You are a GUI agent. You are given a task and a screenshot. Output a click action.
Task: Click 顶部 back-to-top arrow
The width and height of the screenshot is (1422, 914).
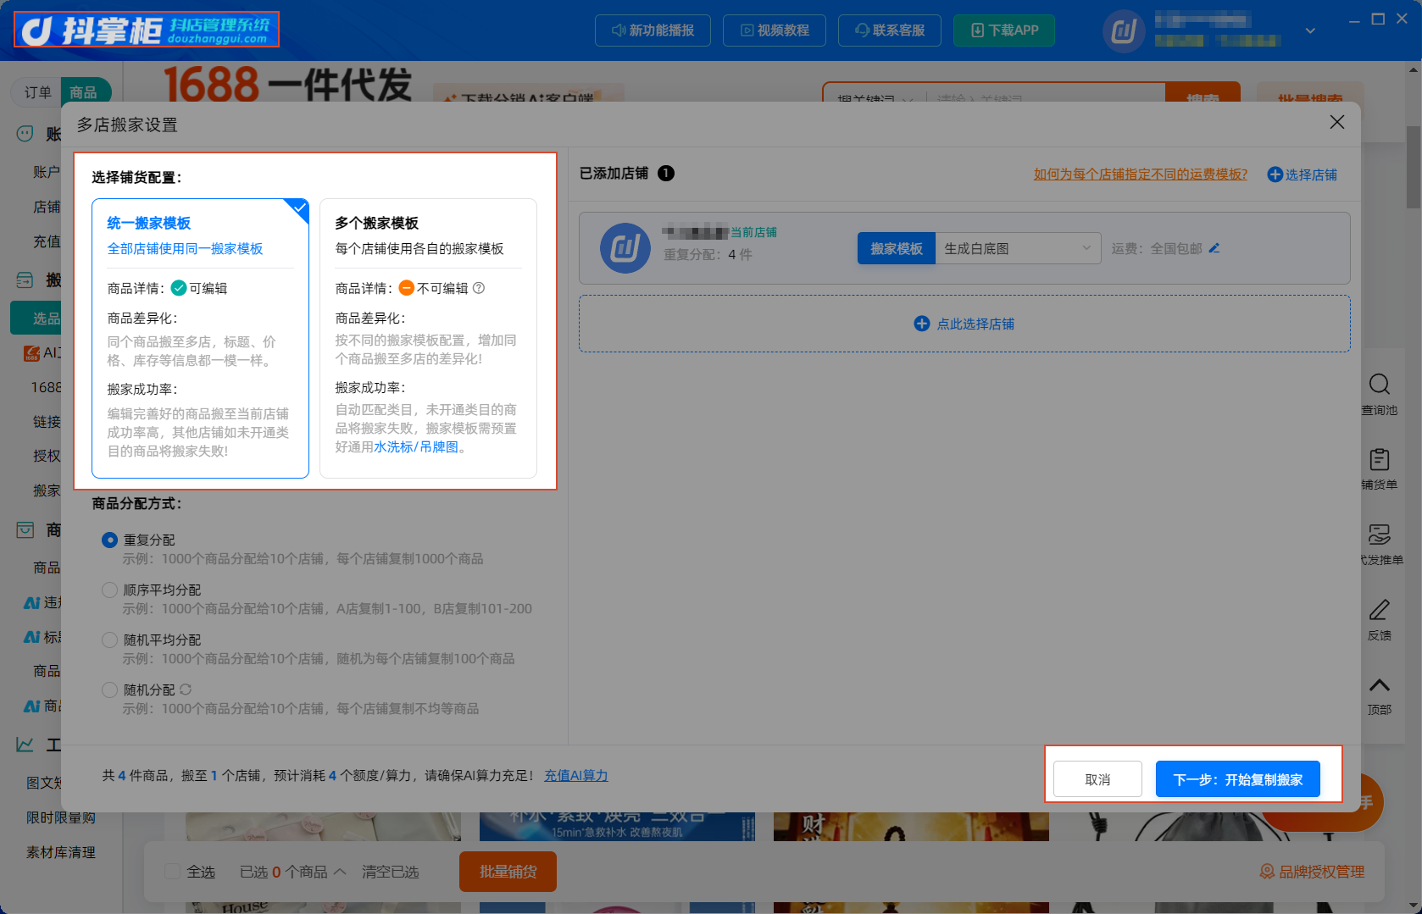click(x=1379, y=684)
